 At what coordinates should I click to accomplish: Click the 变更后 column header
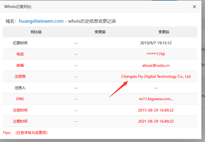[164, 32]
